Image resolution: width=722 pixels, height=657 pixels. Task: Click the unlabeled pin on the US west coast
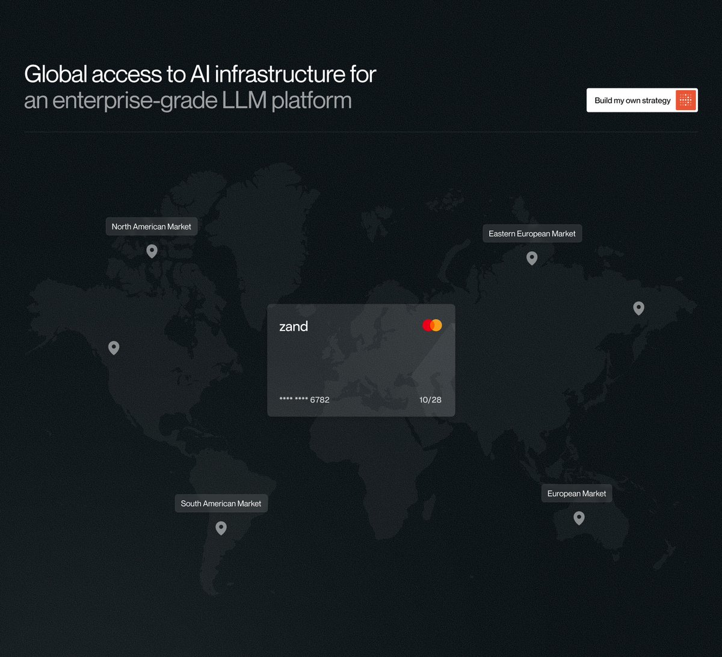coord(114,347)
